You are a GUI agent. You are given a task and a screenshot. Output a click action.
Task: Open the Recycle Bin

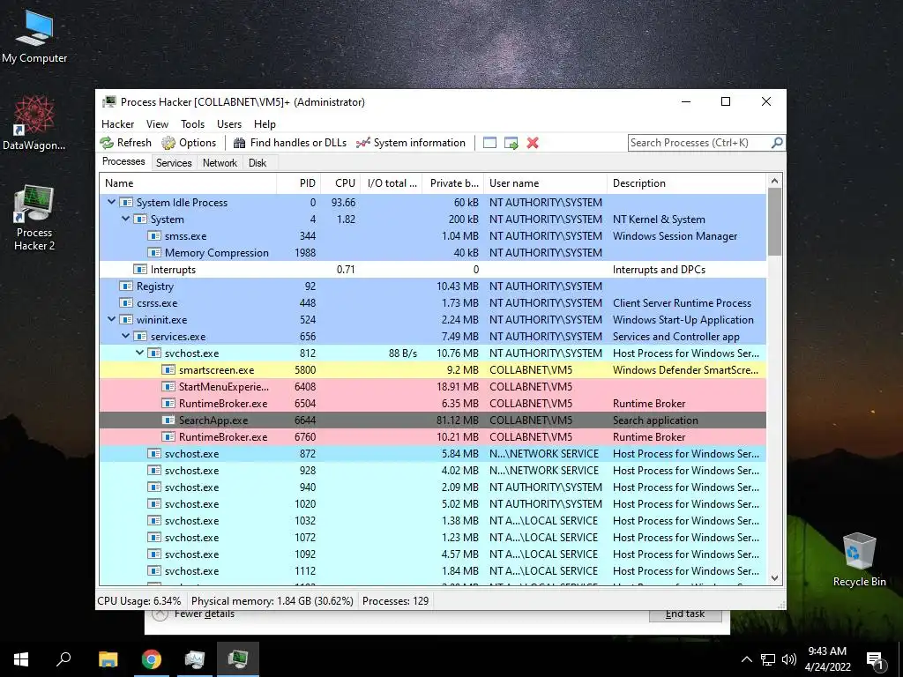click(x=859, y=560)
